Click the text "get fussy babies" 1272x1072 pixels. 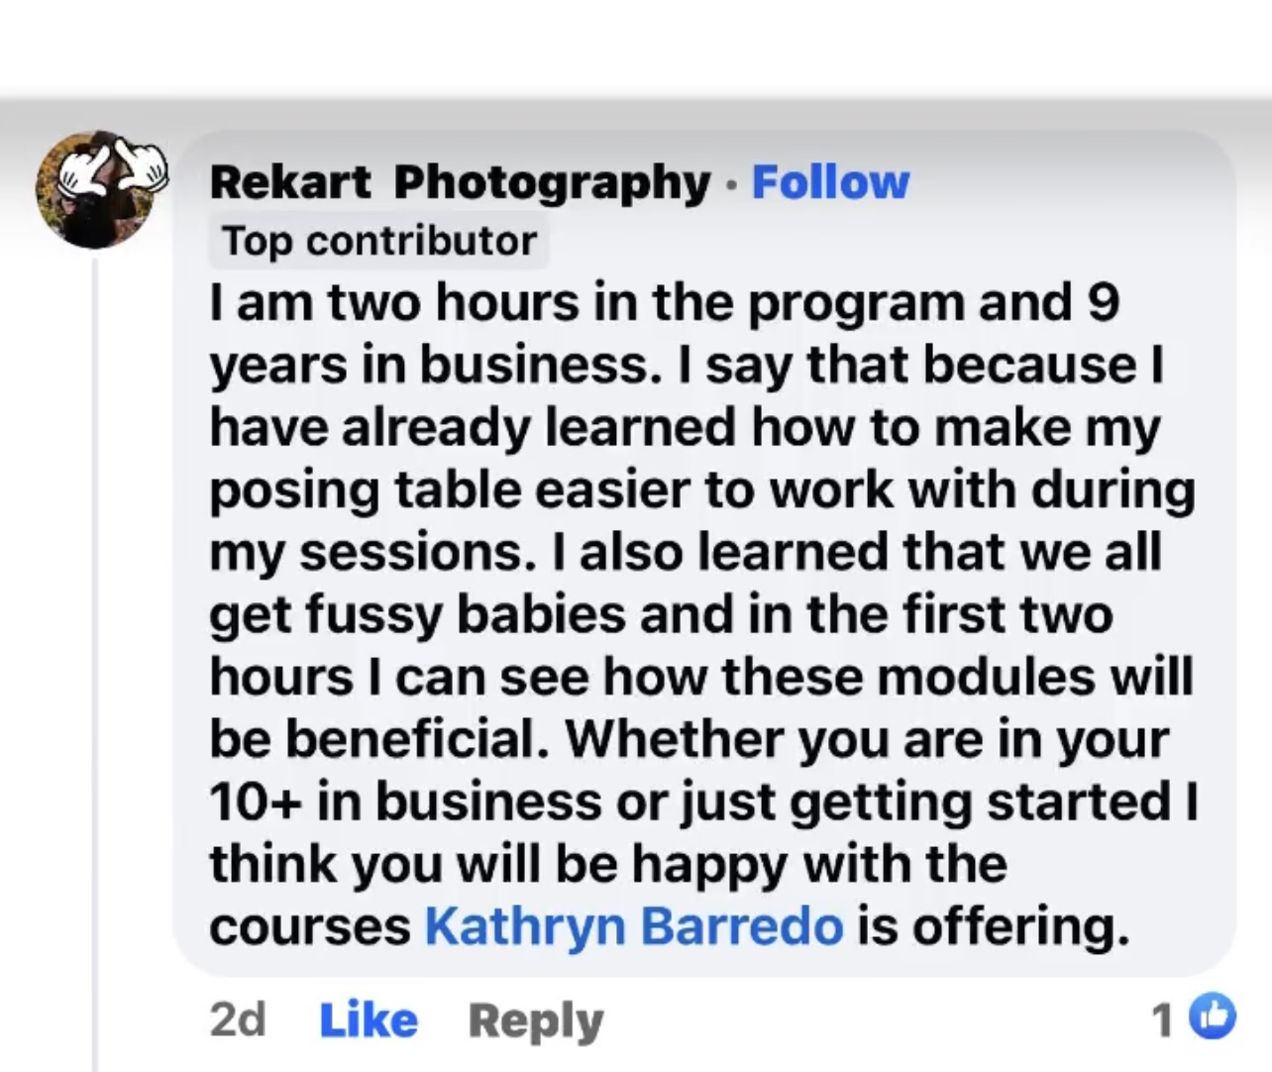(416, 615)
